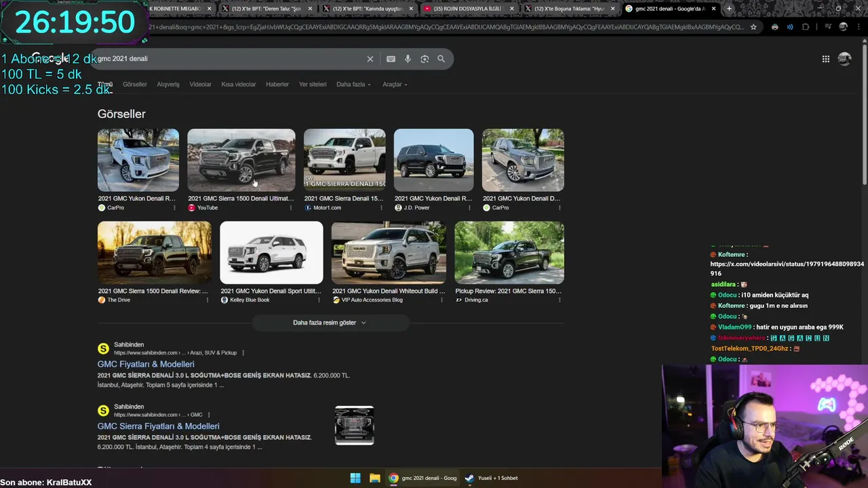Open Google account avatar menu
This screenshot has width=868, height=488.
[844, 59]
